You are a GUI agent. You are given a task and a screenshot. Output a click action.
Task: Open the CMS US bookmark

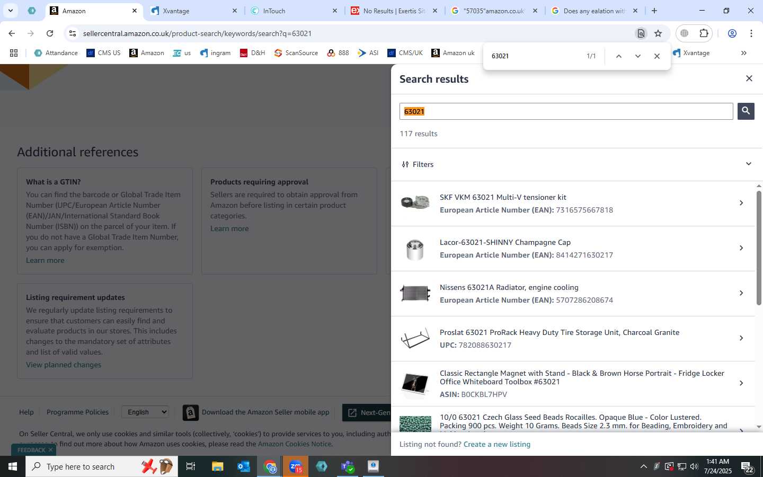(x=103, y=53)
